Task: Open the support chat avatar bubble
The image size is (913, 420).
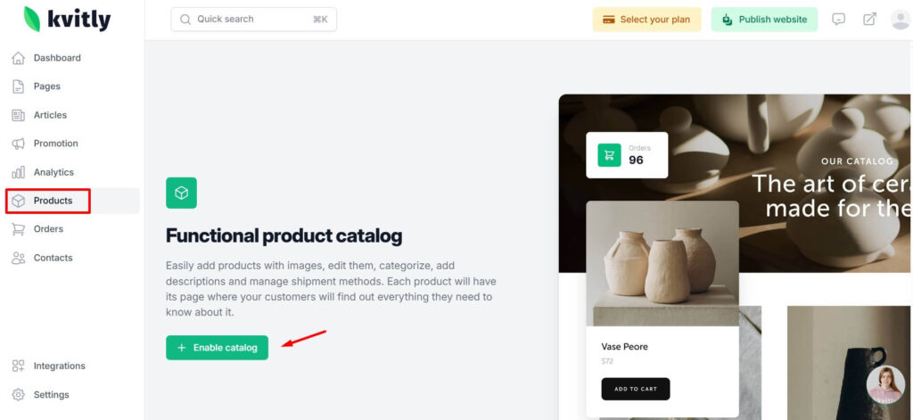Action: pyautogui.click(x=885, y=386)
